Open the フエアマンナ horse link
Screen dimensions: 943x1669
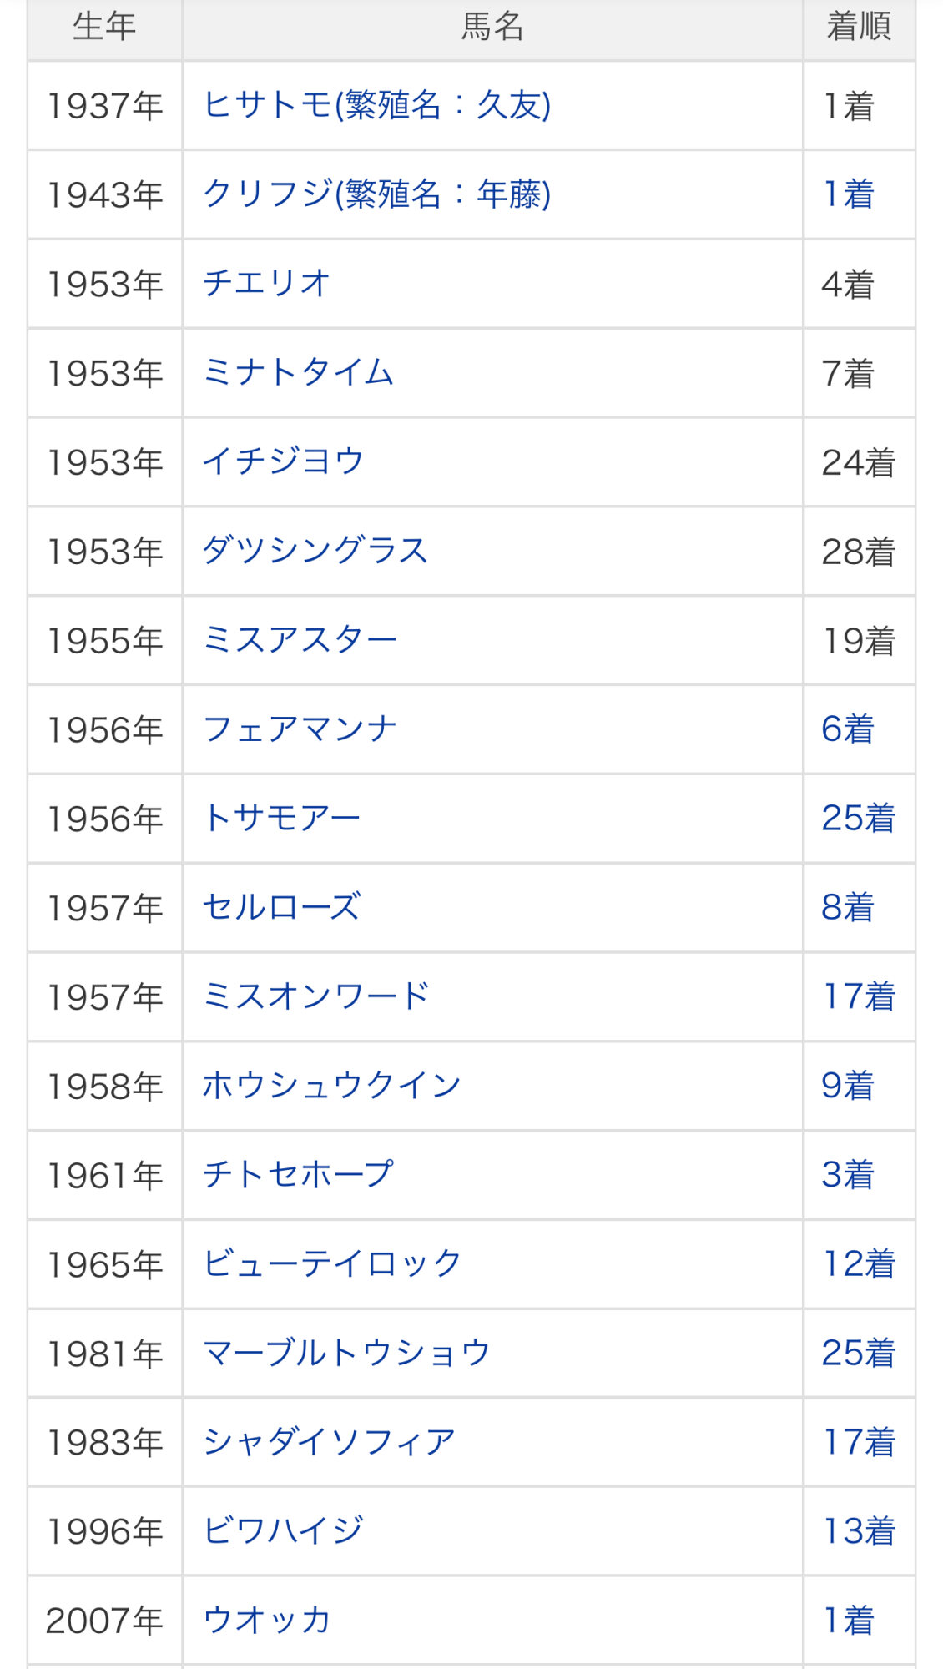300,729
